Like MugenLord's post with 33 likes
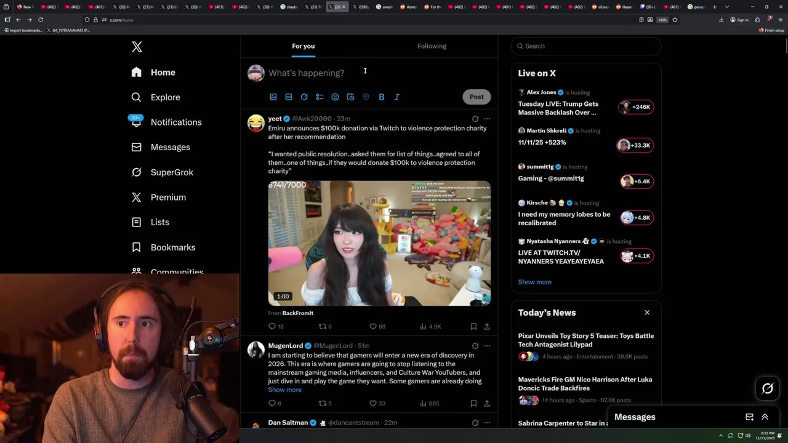 point(377,404)
